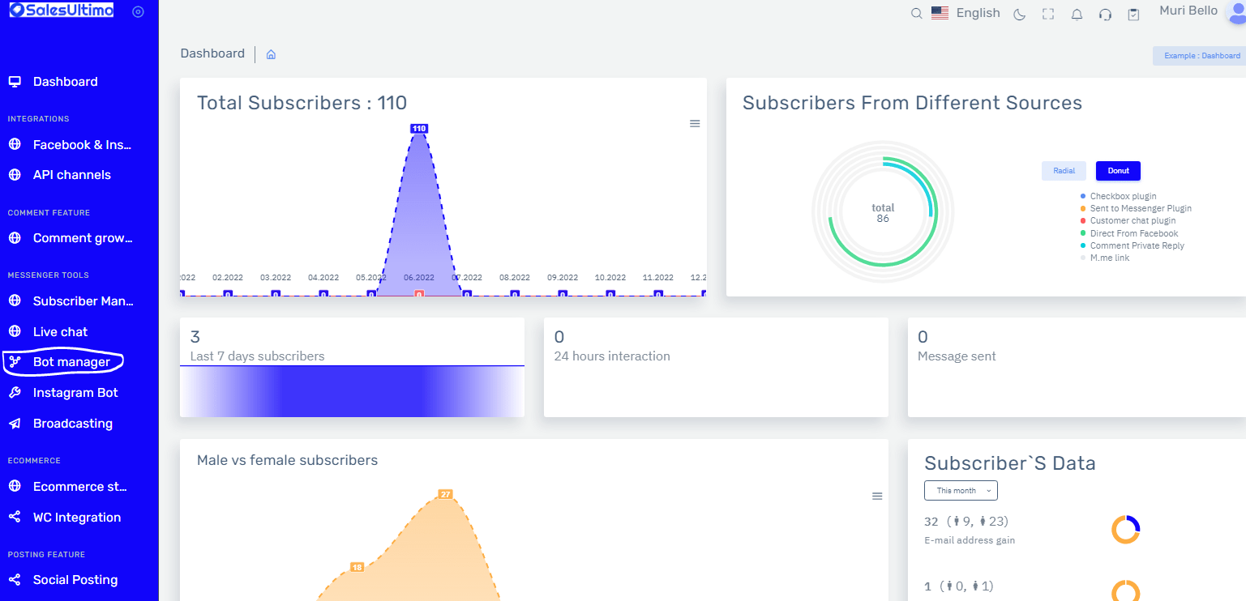Open support via the headset icon

pos(1105,14)
